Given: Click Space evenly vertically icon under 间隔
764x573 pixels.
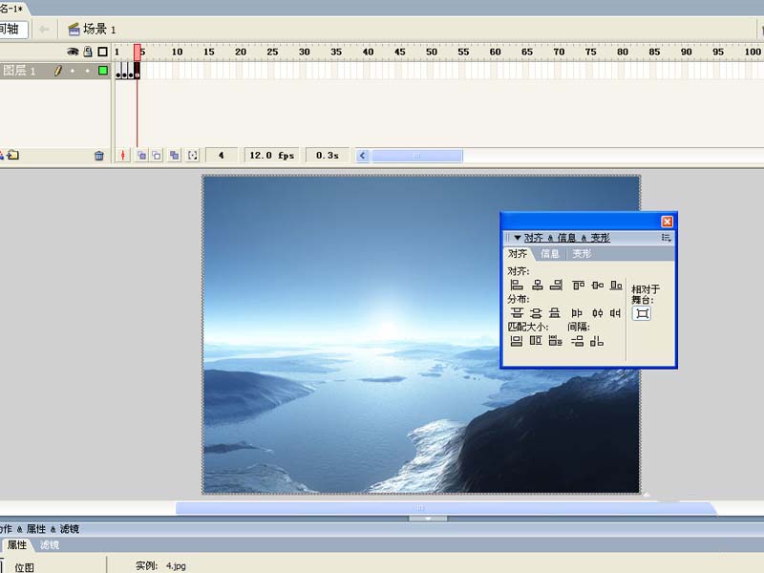Looking at the screenshot, I should point(578,341).
